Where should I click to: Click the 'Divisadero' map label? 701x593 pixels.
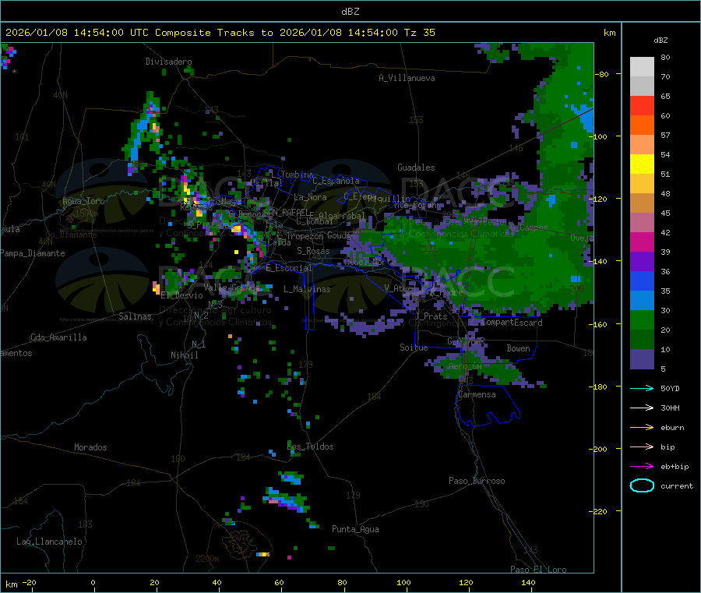coord(168,62)
